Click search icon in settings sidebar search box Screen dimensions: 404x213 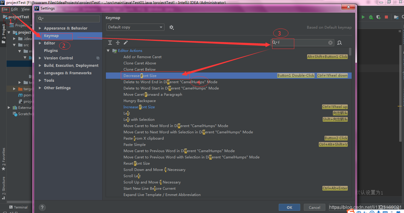click(x=41, y=19)
